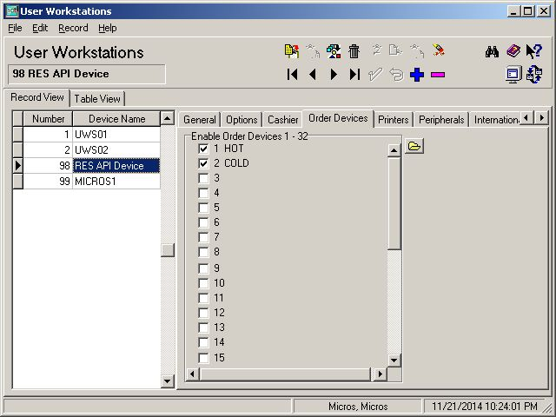Click the Device Name column header
The width and height of the screenshot is (556, 417).
116,119
